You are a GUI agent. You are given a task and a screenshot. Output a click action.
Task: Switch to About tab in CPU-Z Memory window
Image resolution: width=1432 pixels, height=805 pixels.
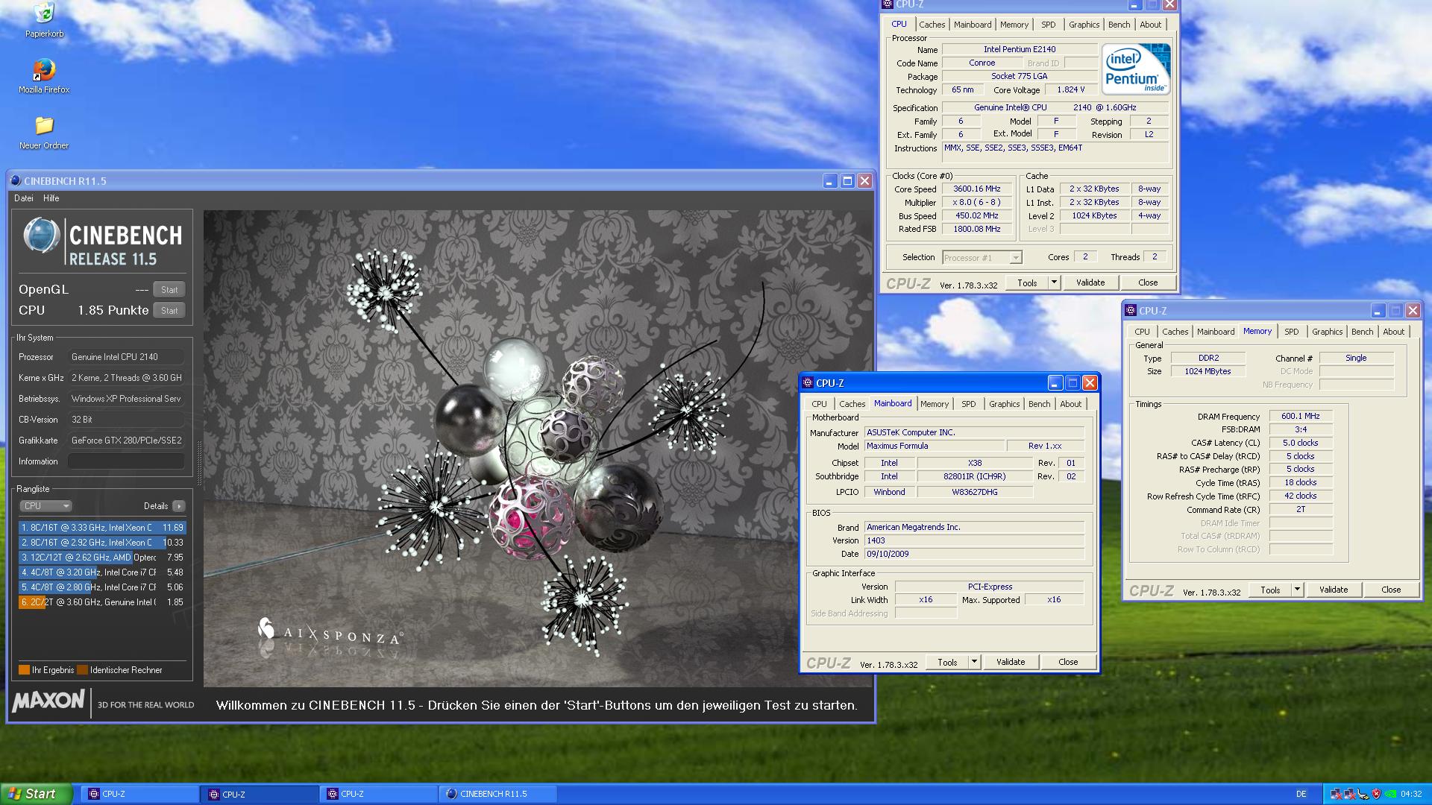[x=1393, y=332]
